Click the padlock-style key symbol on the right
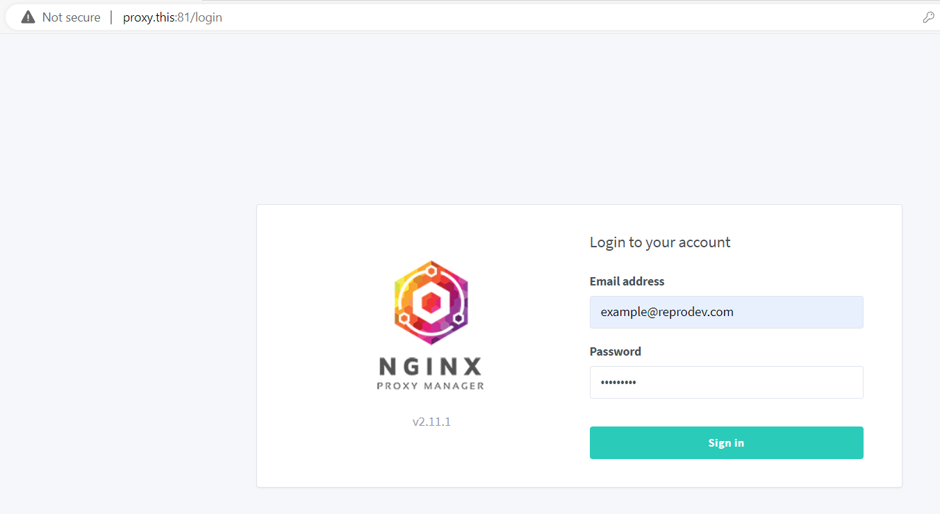940x514 pixels. coord(929,17)
